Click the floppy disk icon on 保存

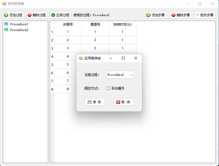pos(90,102)
